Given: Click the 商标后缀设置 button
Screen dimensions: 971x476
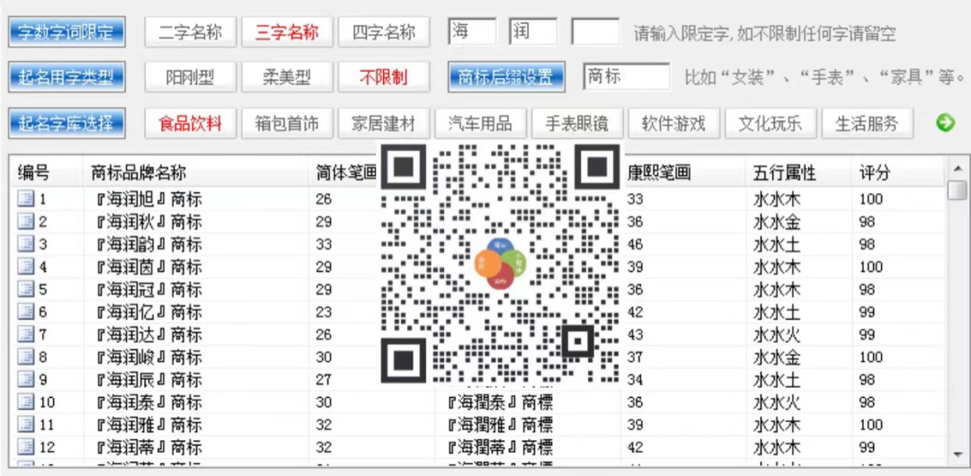Looking at the screenshot, I should click(x=505, y=77).
